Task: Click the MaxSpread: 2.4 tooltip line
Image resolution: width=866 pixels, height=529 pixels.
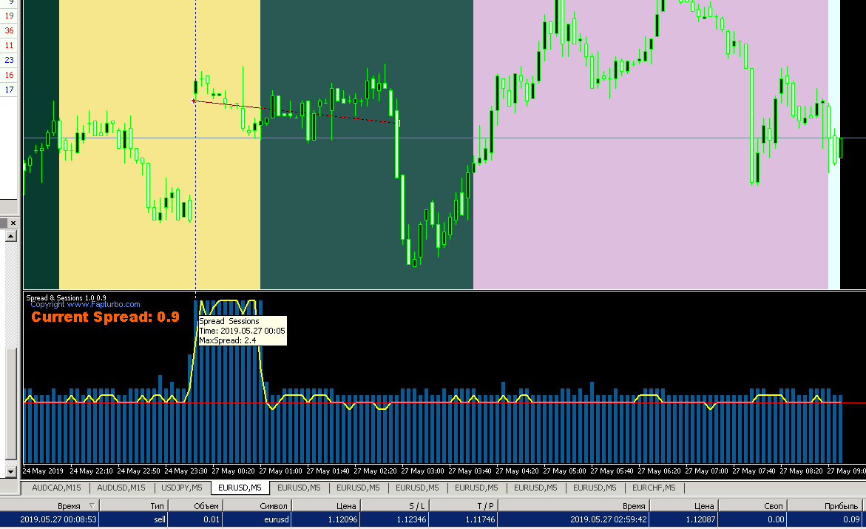Action: click(x=228, y=340)
